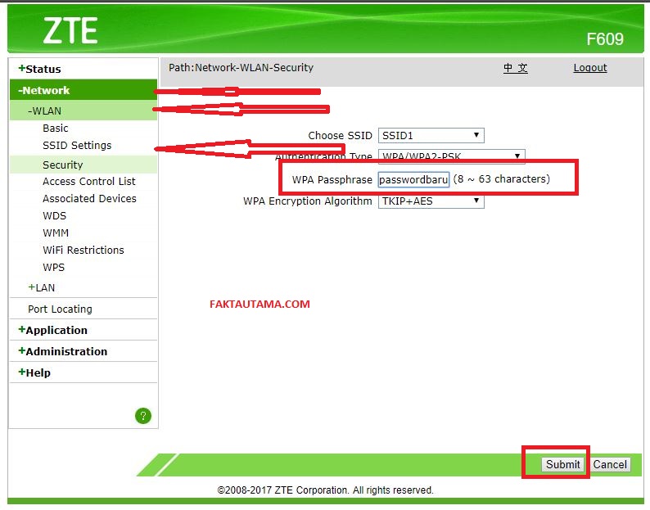This screenshot has width=650, height=510.
Task: Click the Logout link
Action: tap(590, 68)
